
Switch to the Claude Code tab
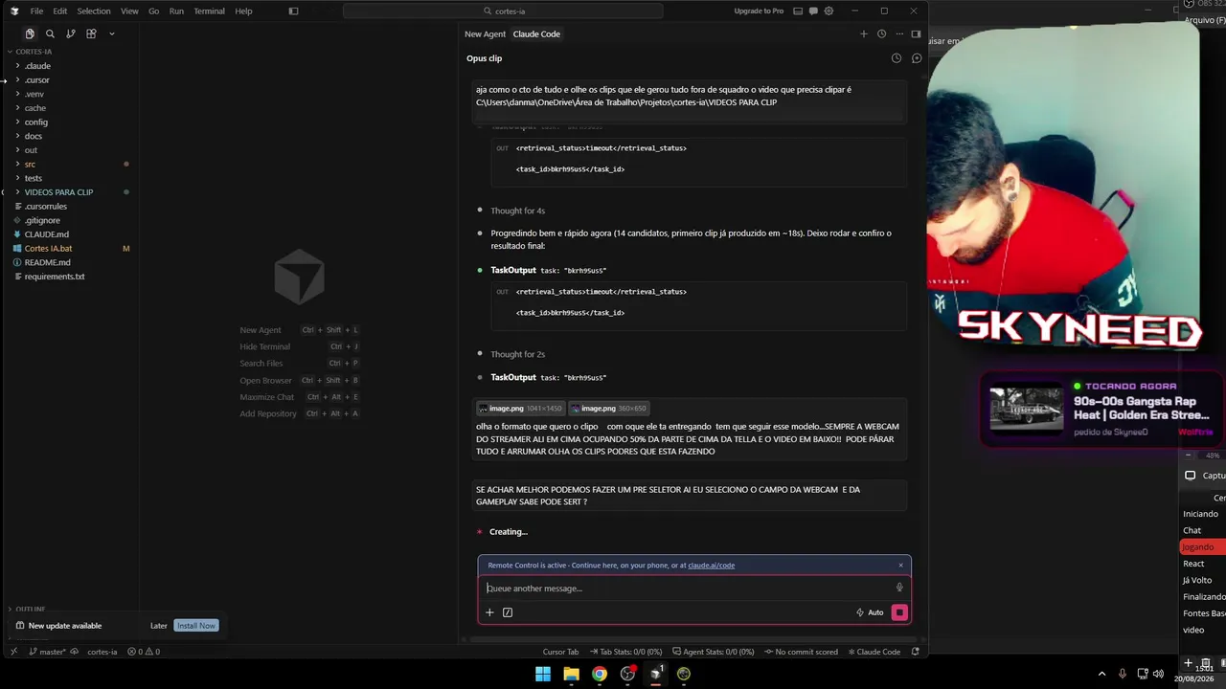coord(536,33)
